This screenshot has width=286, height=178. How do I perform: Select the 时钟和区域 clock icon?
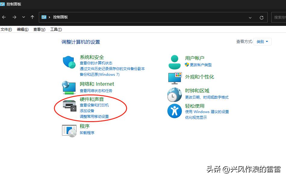pyautogui.click(x=175, y=94)
